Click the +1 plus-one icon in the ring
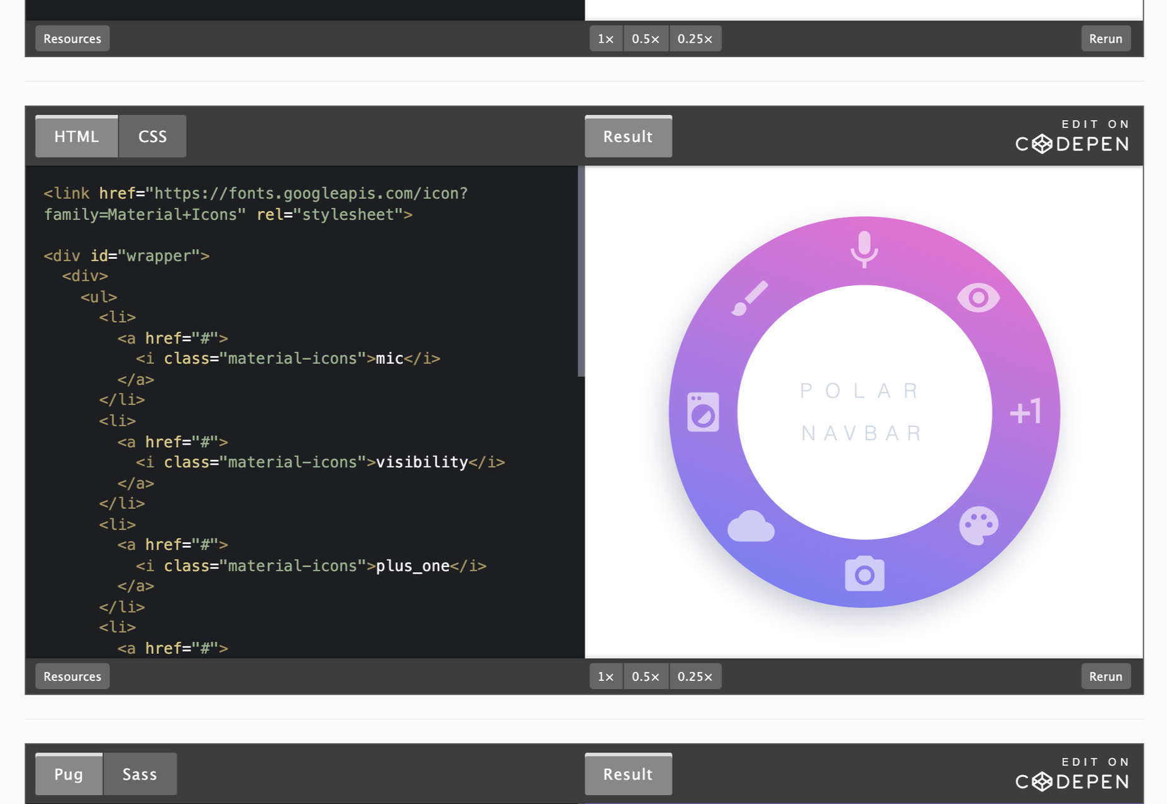 (x=1026, y=411)
